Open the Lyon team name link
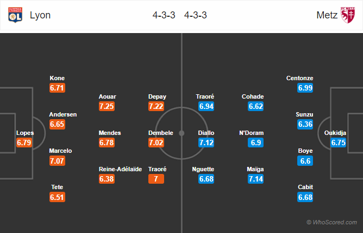The width and height of the screenshot is (363, 233). (40, 15)
